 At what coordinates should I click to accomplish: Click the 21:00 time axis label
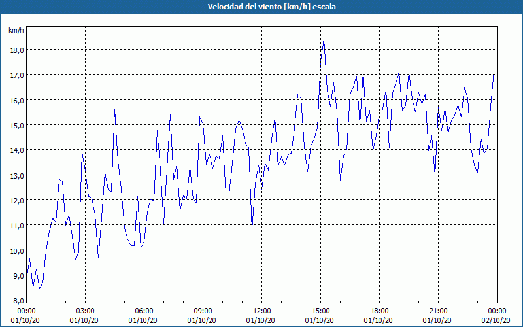point(438,311)
